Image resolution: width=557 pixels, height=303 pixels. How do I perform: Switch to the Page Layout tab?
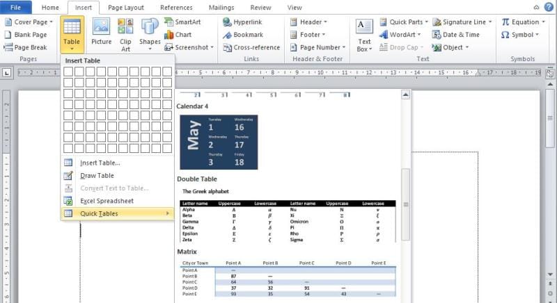[x=126, y=8]
